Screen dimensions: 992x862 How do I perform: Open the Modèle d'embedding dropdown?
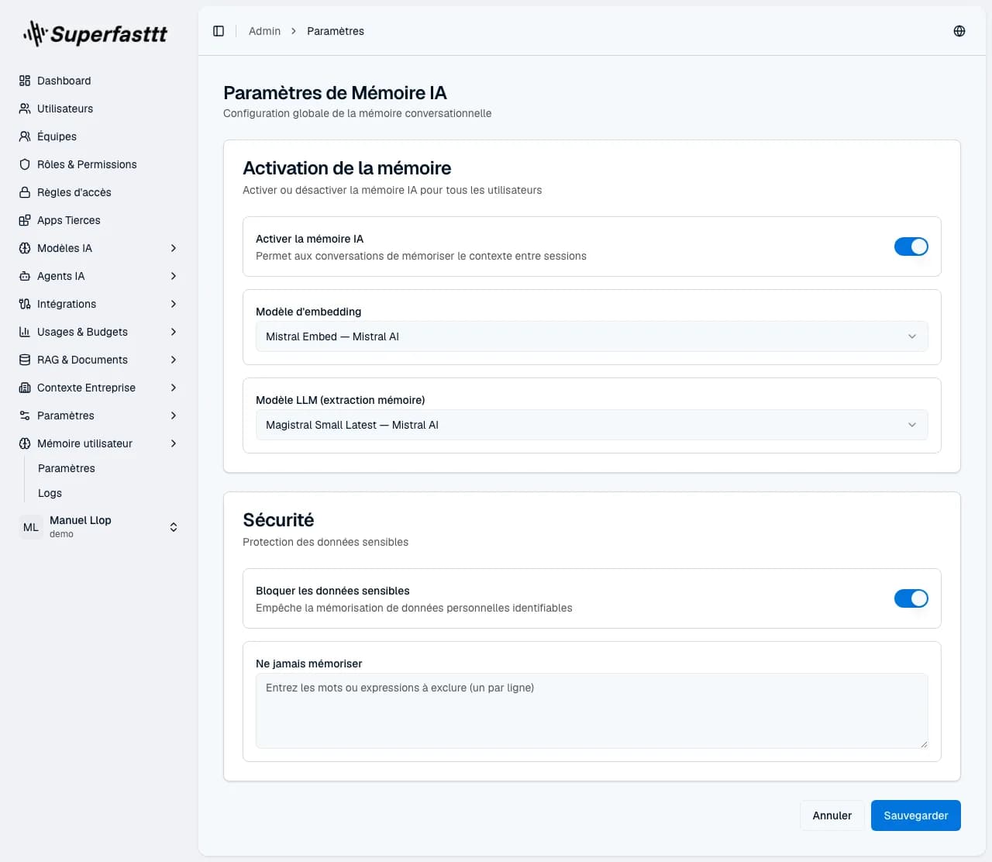point(591,336)
